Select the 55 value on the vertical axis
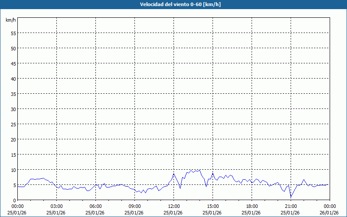This screenshot has height=217, width=347. click(x=13, y=33)
